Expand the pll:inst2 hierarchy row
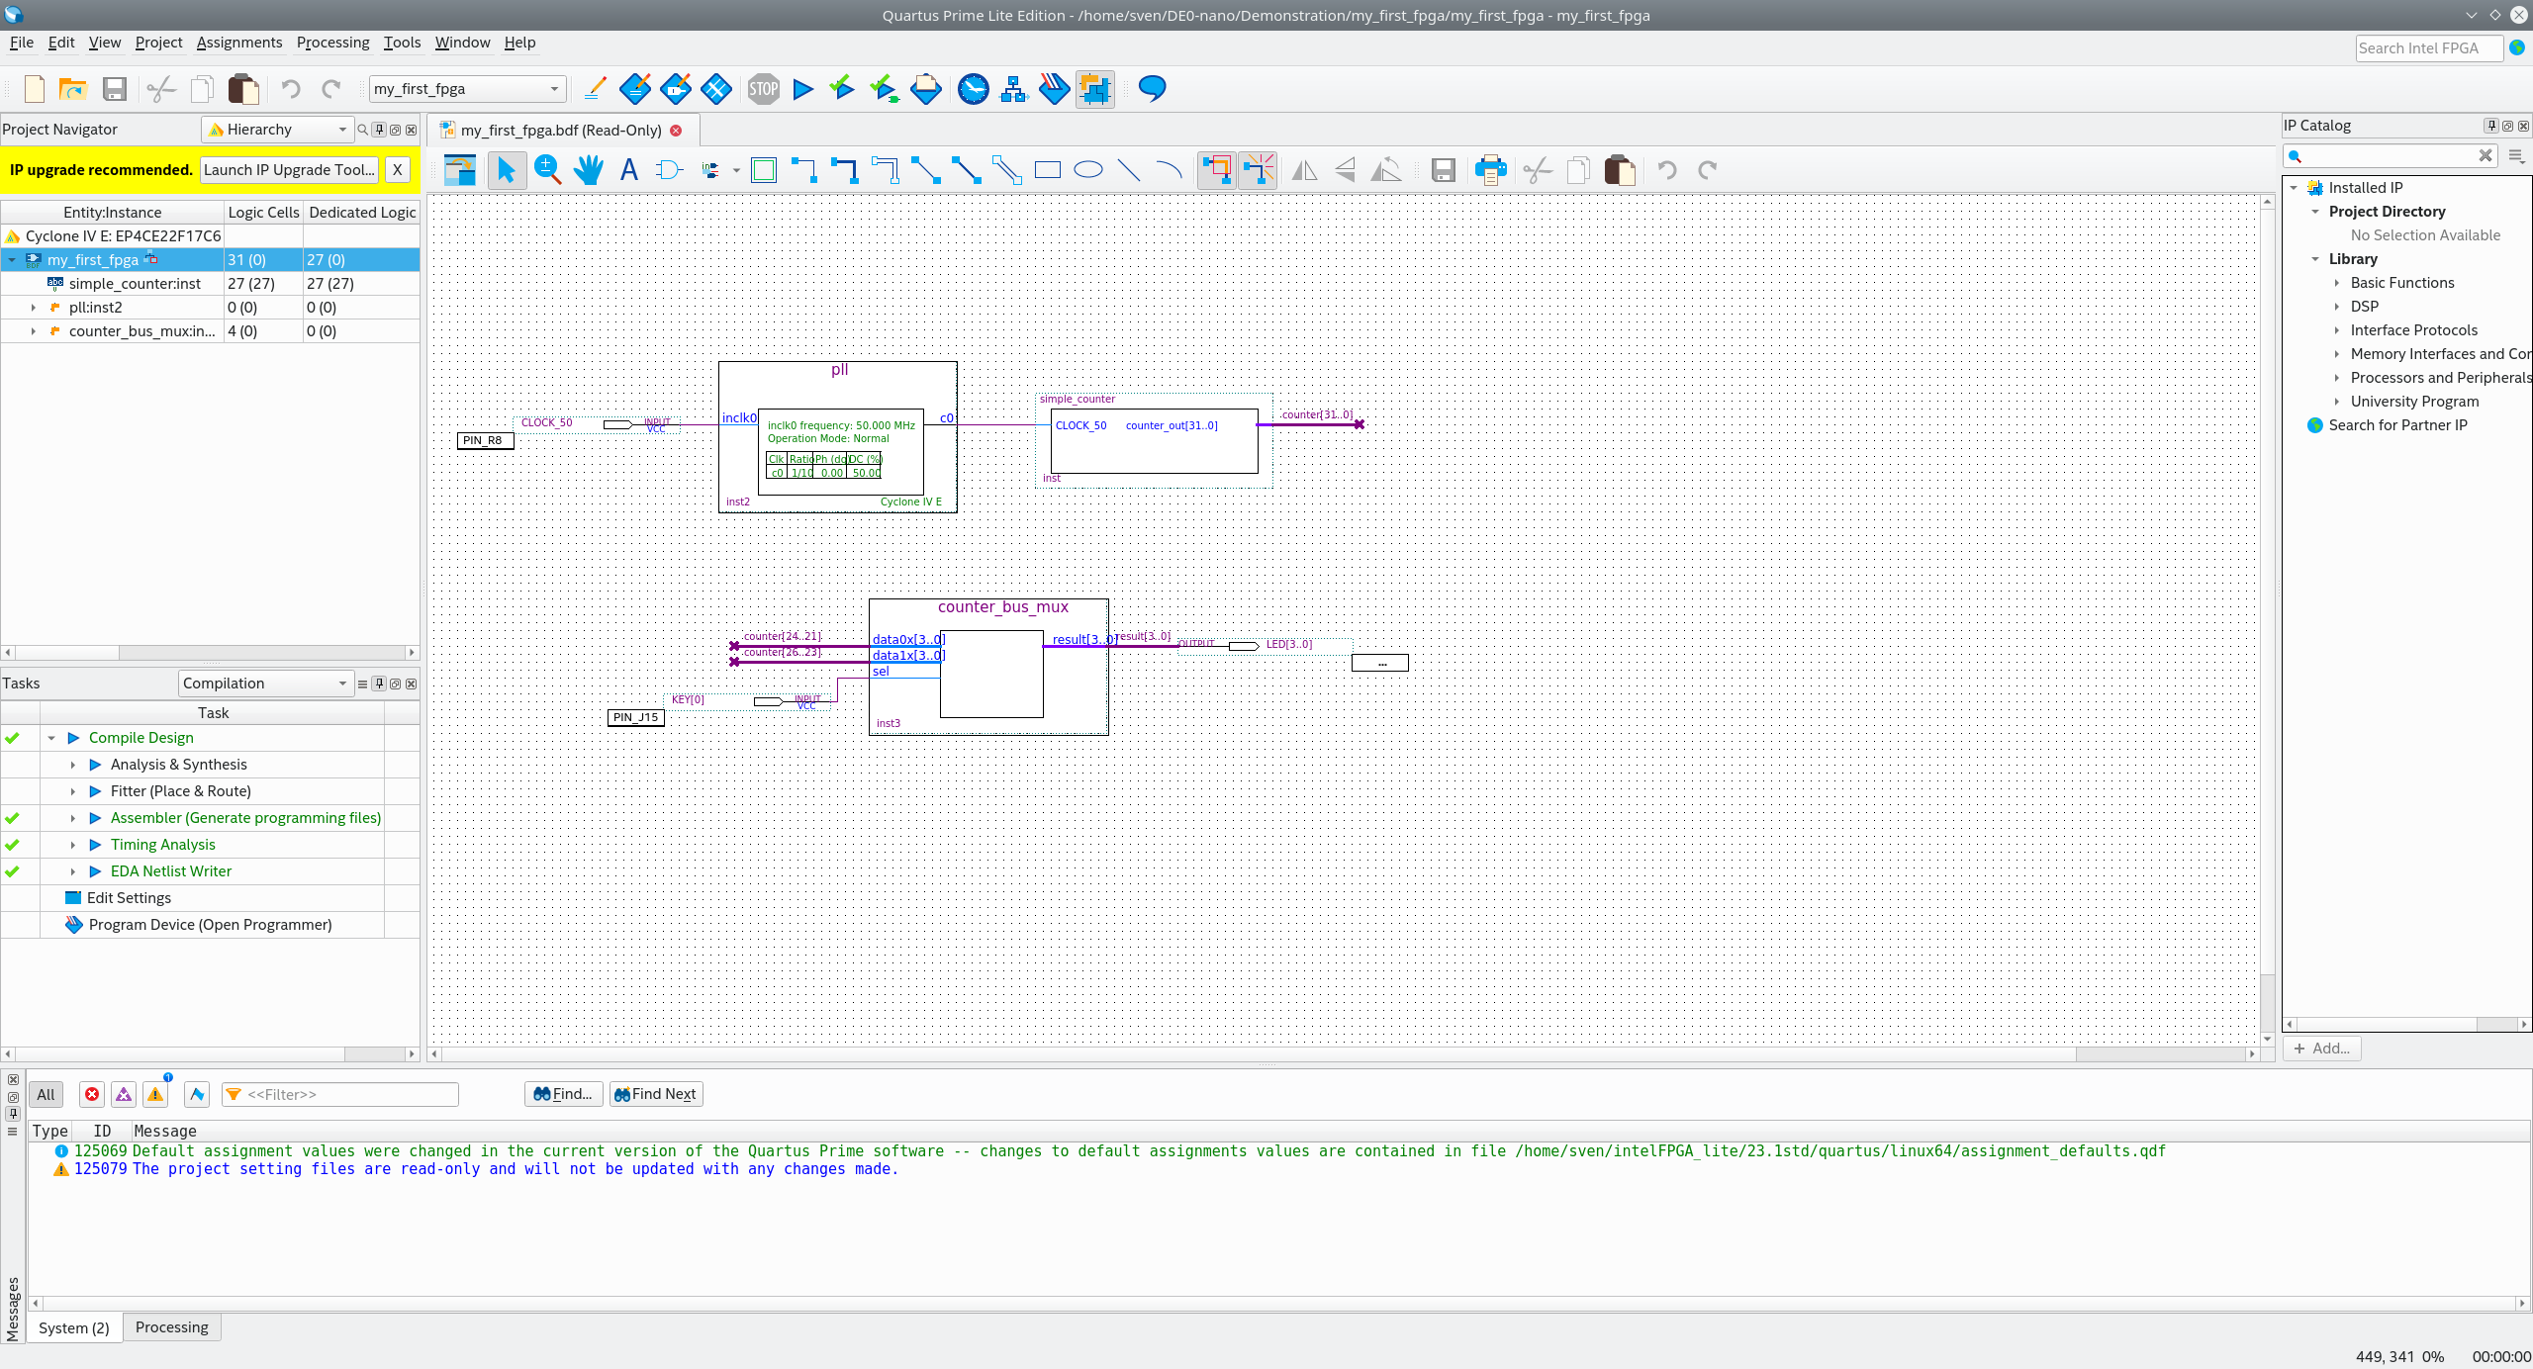Image resolution: width=2533 pixels, height=1369 pixels. click(x=34, y=308)
